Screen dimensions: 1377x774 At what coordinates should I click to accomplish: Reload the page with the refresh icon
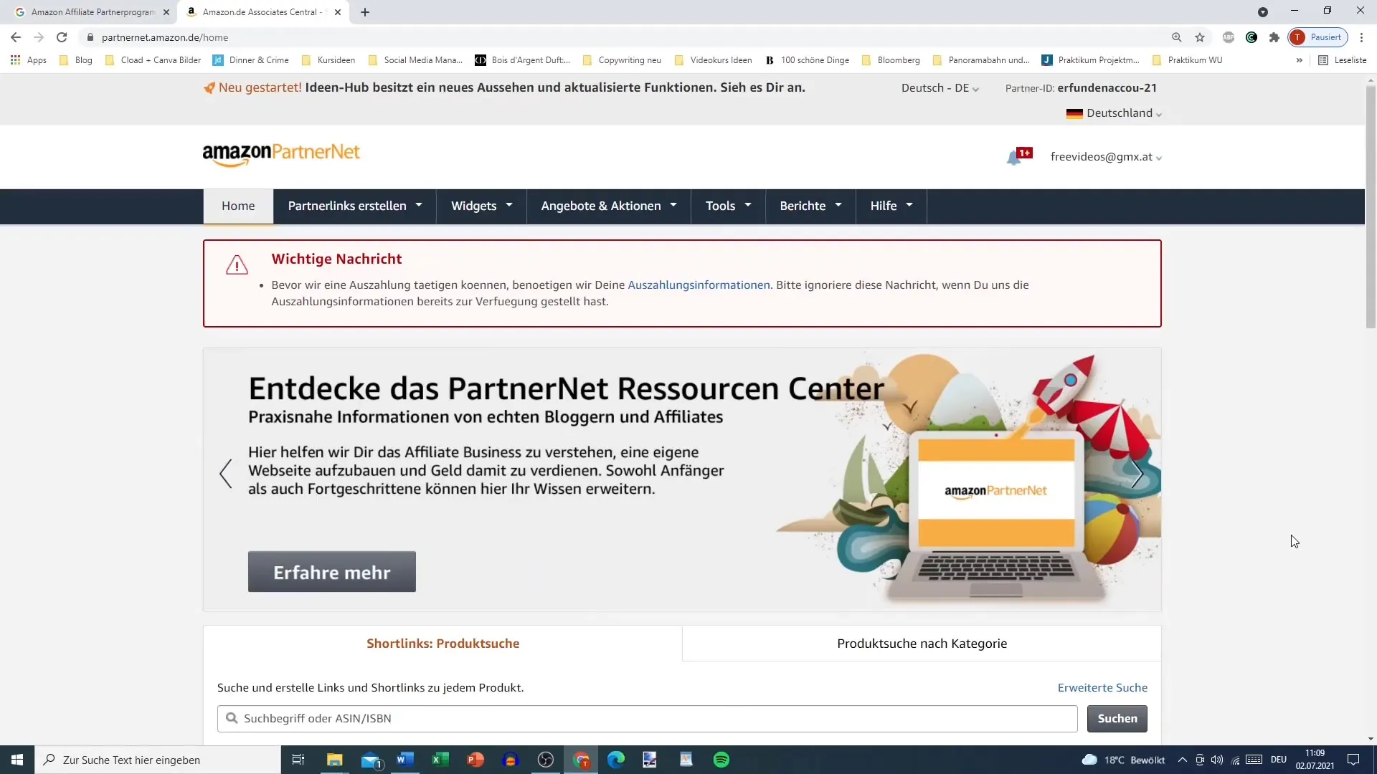point(62,37)
